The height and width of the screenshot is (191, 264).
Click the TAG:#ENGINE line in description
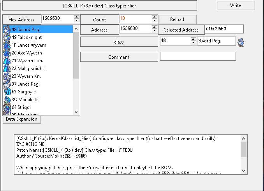click(x=30, y=144)
